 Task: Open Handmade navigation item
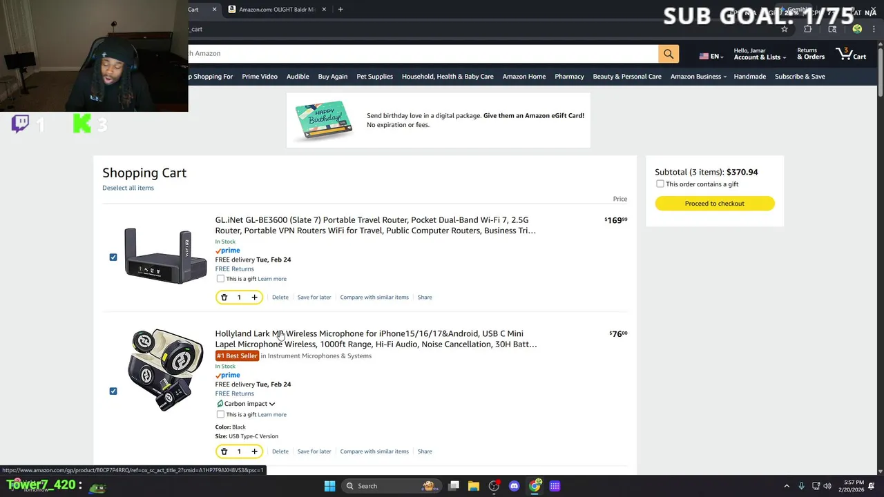[749, 77]
